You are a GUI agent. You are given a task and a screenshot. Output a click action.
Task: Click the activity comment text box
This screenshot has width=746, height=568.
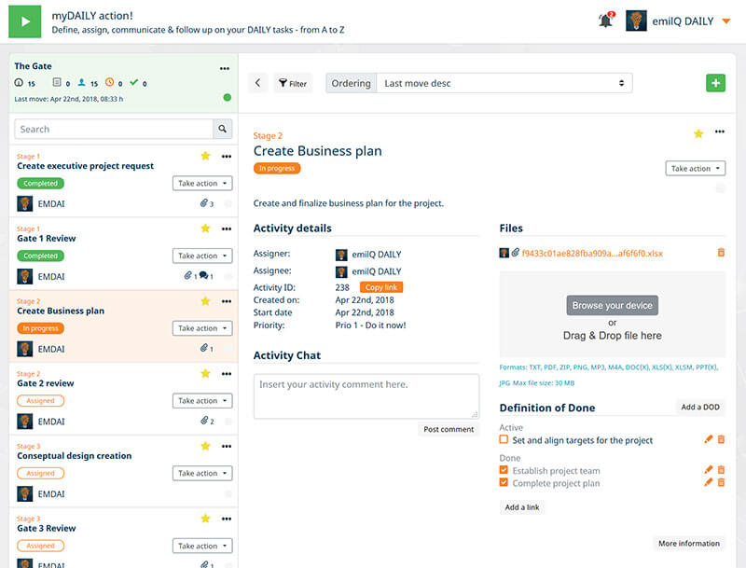coord(366,396)
